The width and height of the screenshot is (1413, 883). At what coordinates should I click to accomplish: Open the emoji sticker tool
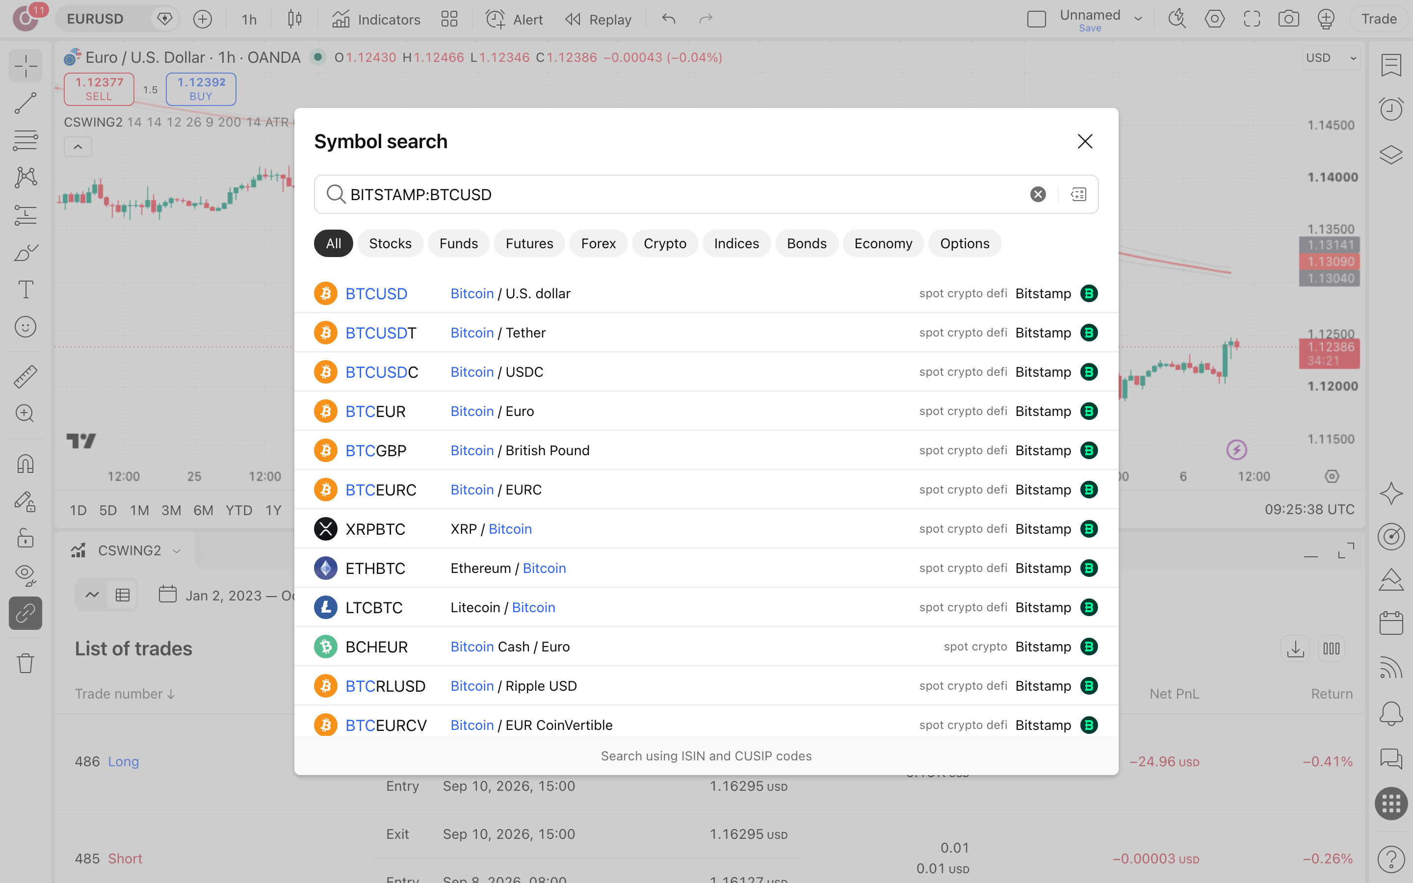tap(25, 327)
